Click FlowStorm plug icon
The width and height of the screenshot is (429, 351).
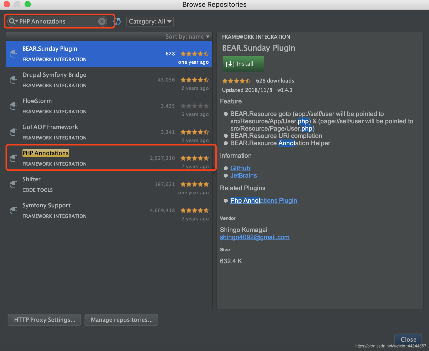14,106
